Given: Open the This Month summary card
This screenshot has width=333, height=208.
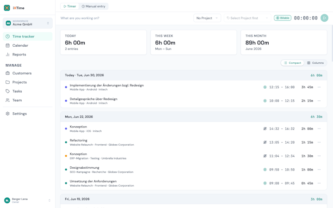Looking at the screenshot, I should pyautogui.click(x=284, y=42).
